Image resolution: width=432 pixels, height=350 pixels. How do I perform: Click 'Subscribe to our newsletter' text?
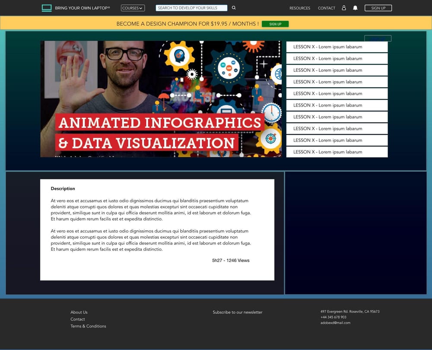(x=238, y=312)
